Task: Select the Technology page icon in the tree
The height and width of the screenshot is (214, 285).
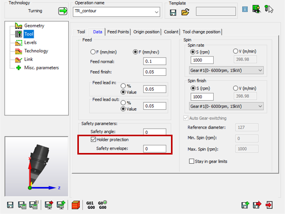Action: 18,51
